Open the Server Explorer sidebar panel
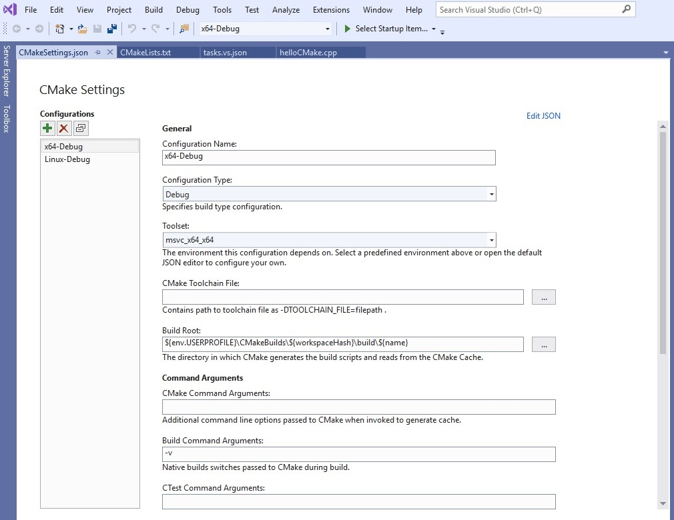This screenshot has height=520, width=674. click(x=6, y=73)
